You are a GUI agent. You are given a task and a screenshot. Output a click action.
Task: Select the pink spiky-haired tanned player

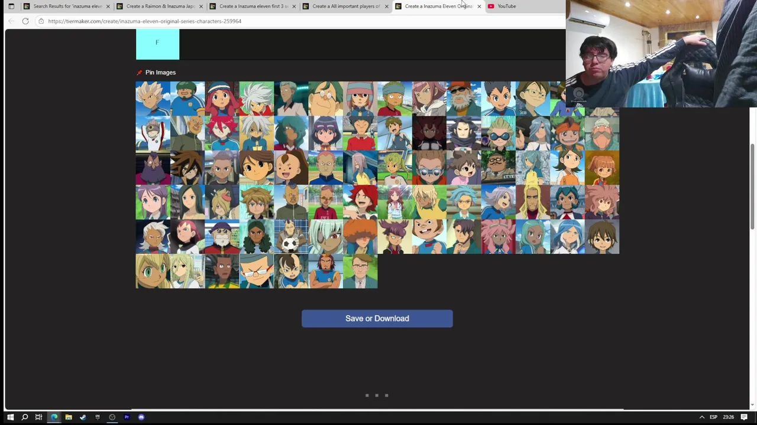click(x=499, y=237)
